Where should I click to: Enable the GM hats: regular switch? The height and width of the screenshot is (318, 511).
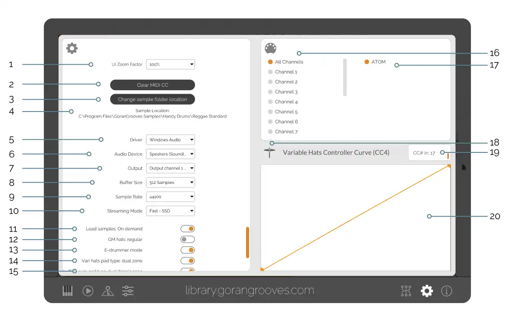[187, 240]
